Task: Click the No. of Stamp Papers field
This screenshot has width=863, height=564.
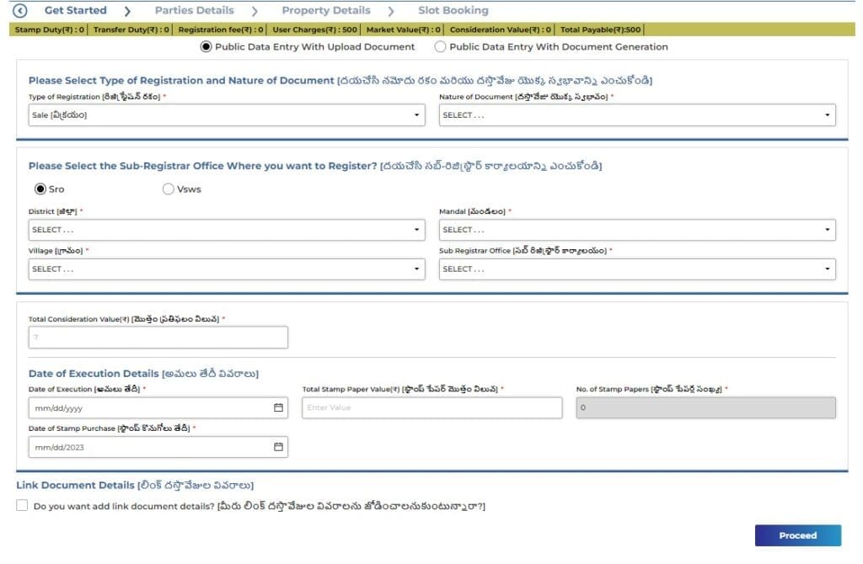Action: click(706, 408)
